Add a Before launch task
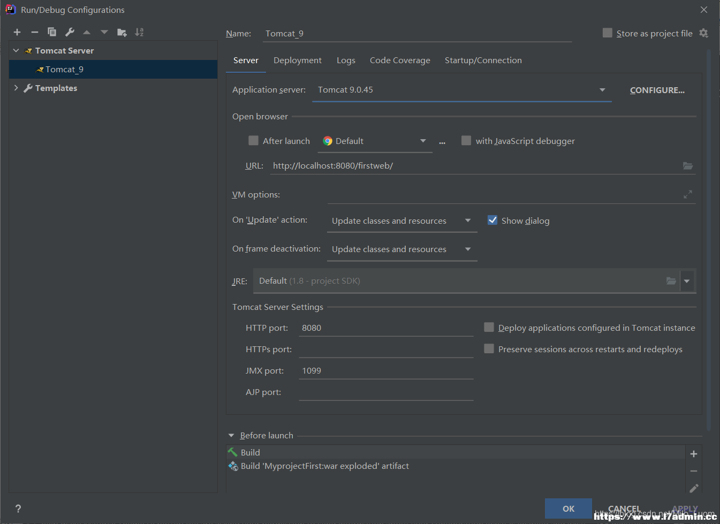 (694, 454)
